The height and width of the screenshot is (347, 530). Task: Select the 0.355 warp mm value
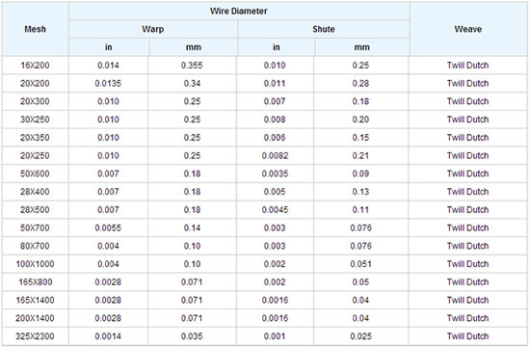click(x=192, y=66)
